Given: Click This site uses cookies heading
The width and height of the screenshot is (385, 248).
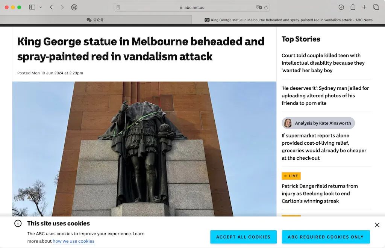Looking at the screenshot, I should click(58, 224).
